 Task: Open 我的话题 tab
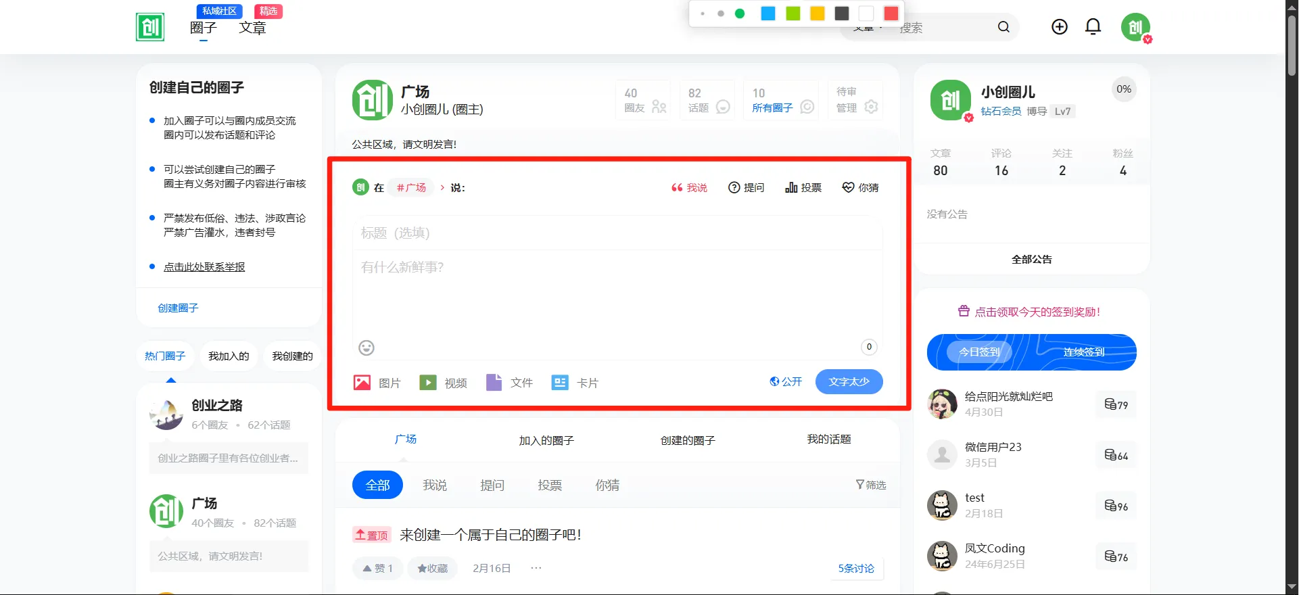829,439
